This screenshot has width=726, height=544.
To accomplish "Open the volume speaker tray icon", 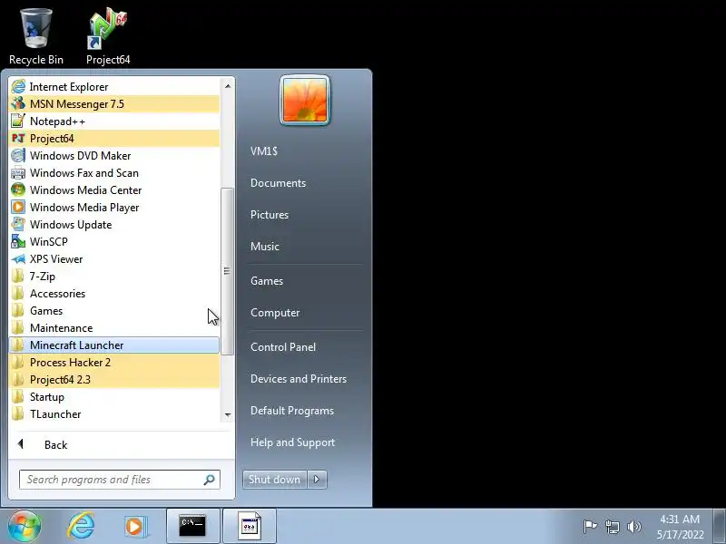I will coord(633,527).
